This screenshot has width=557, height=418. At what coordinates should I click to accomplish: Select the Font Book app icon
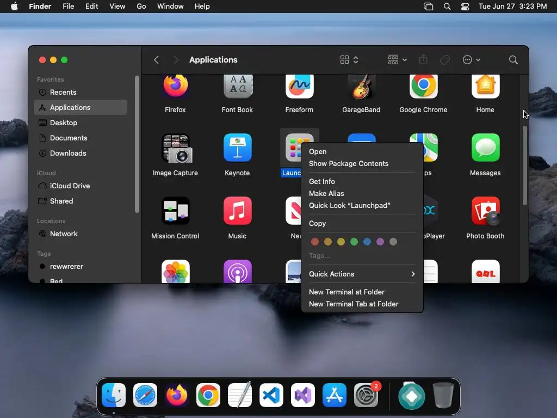coord(237,86)
